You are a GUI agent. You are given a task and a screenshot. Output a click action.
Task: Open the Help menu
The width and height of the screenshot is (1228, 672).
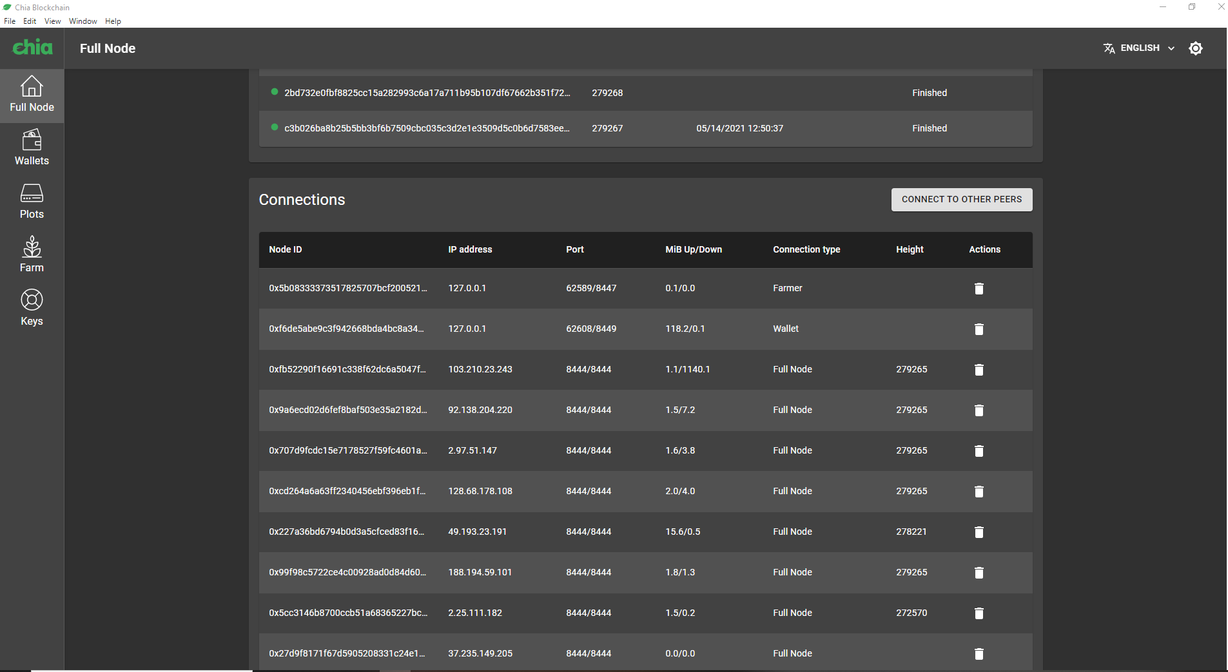click(113, 21)
